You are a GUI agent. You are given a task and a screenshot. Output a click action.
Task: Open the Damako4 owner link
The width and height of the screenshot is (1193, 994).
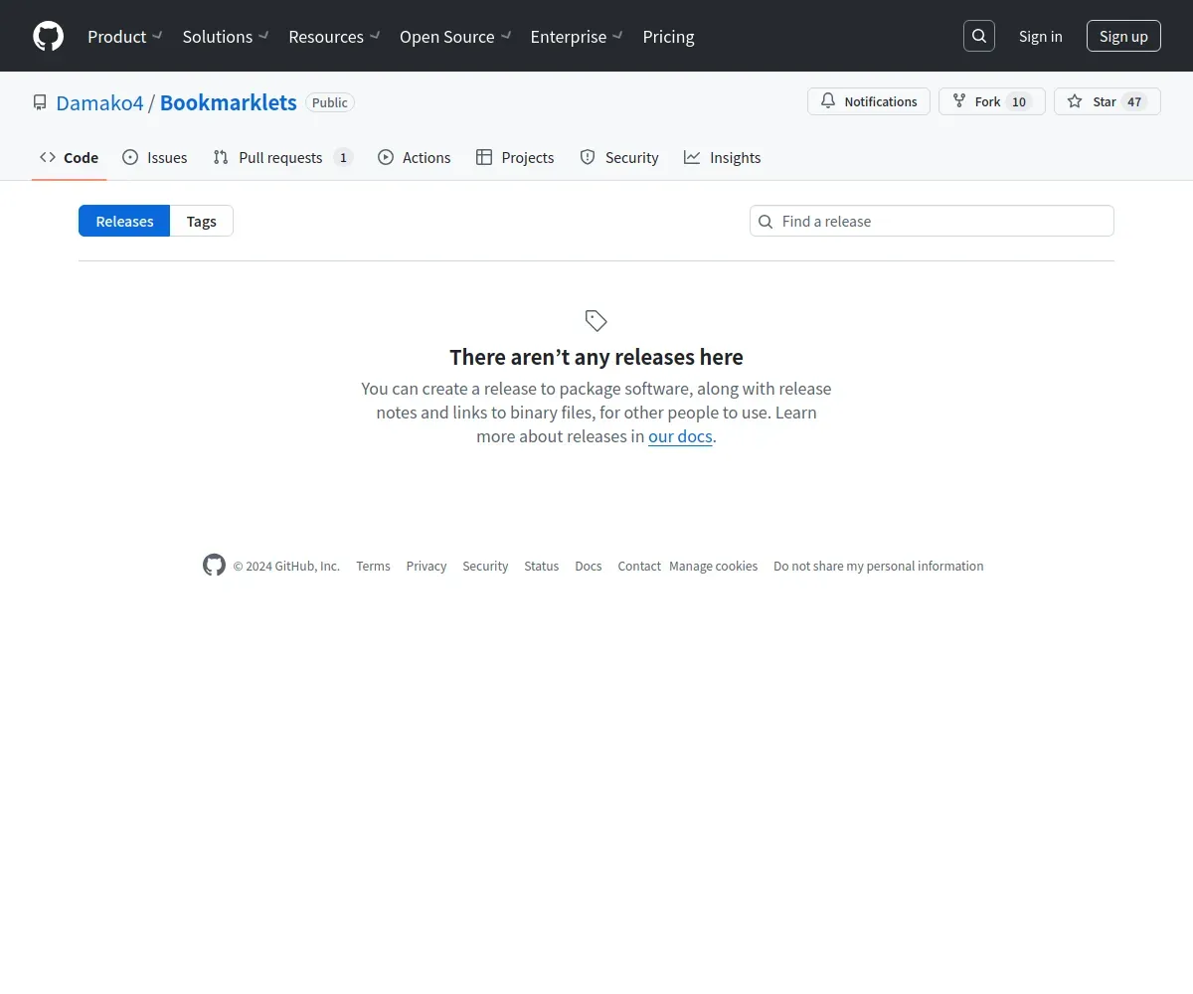click(x=99, y=102)
